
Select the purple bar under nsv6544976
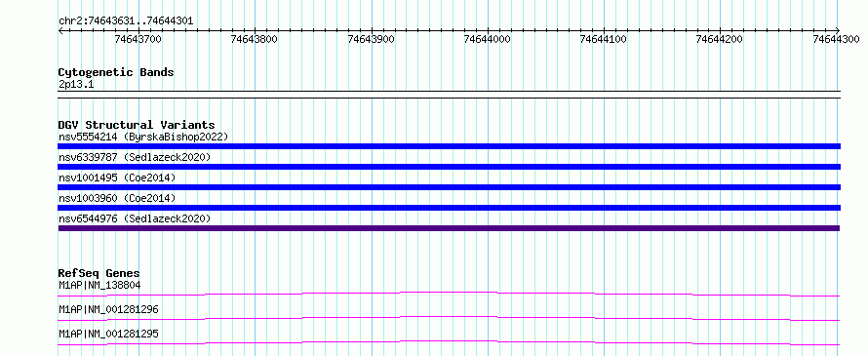tap(449, 228)
